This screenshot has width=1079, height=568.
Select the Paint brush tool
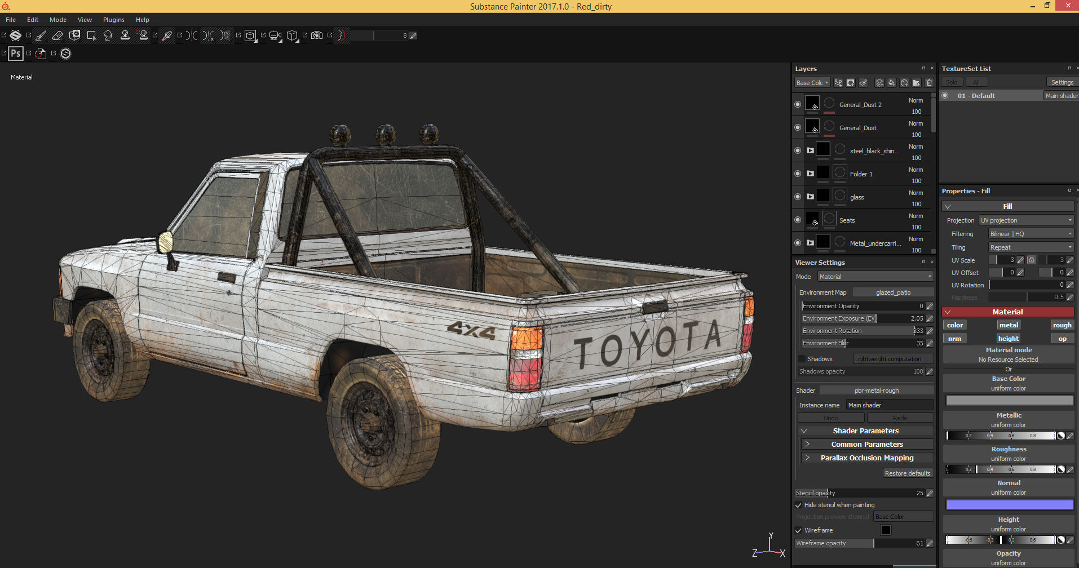click(41, 35)
